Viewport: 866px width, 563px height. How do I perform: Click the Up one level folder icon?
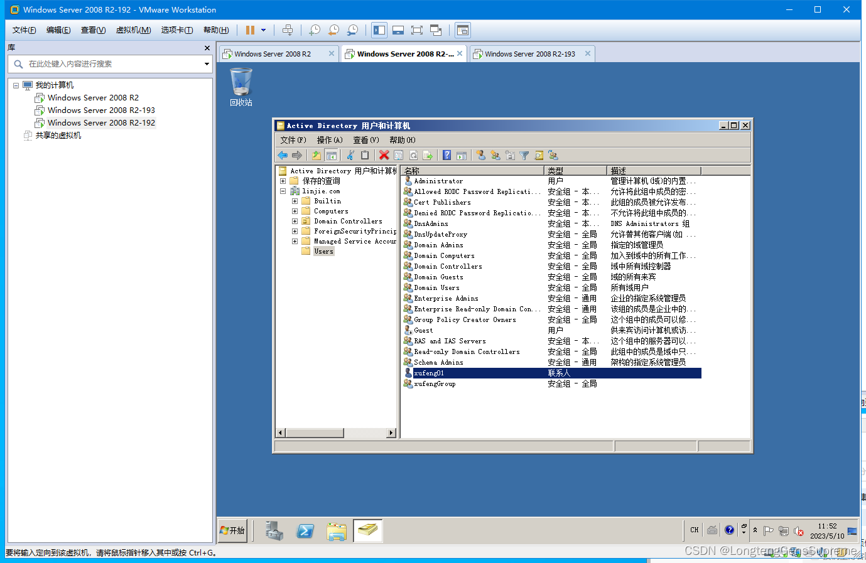tap(317, 155)
